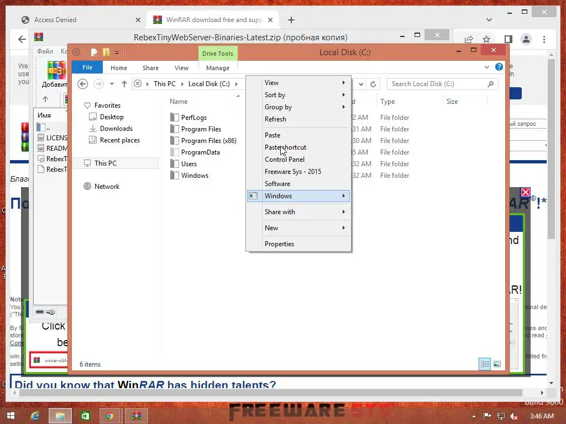
Task: Choose Paste in the context menu
Action: pos(298,135)
